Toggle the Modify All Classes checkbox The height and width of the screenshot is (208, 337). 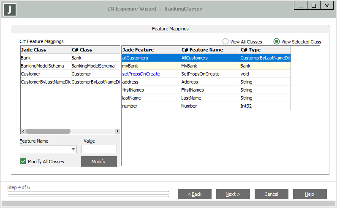point(23,162)
